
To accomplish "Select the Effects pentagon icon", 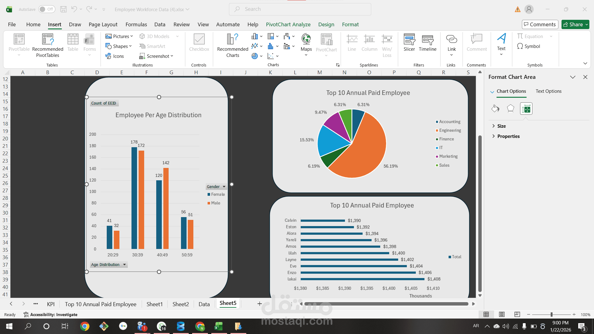I will pyautogui.click(x=510, y=109).
